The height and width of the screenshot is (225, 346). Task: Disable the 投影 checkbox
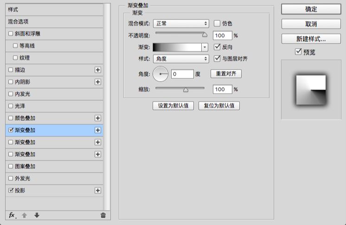[x=11, y=190]
